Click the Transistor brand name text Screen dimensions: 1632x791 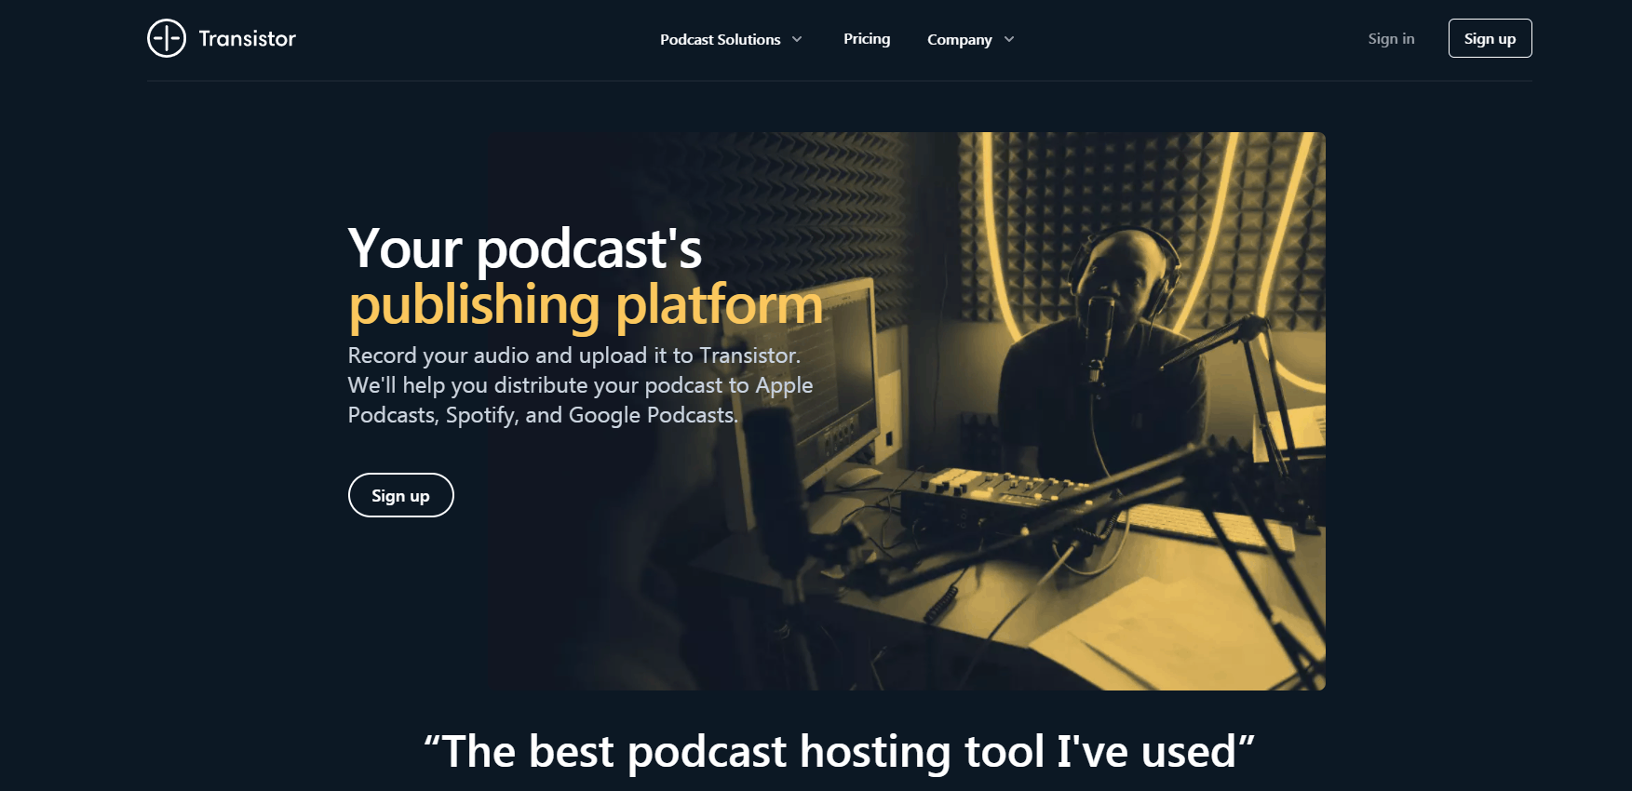pos(247,38)
